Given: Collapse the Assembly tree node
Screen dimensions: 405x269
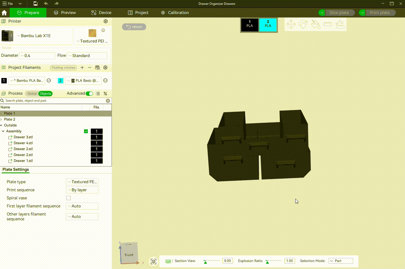Looking at the screenshot, I should [3, 131].
